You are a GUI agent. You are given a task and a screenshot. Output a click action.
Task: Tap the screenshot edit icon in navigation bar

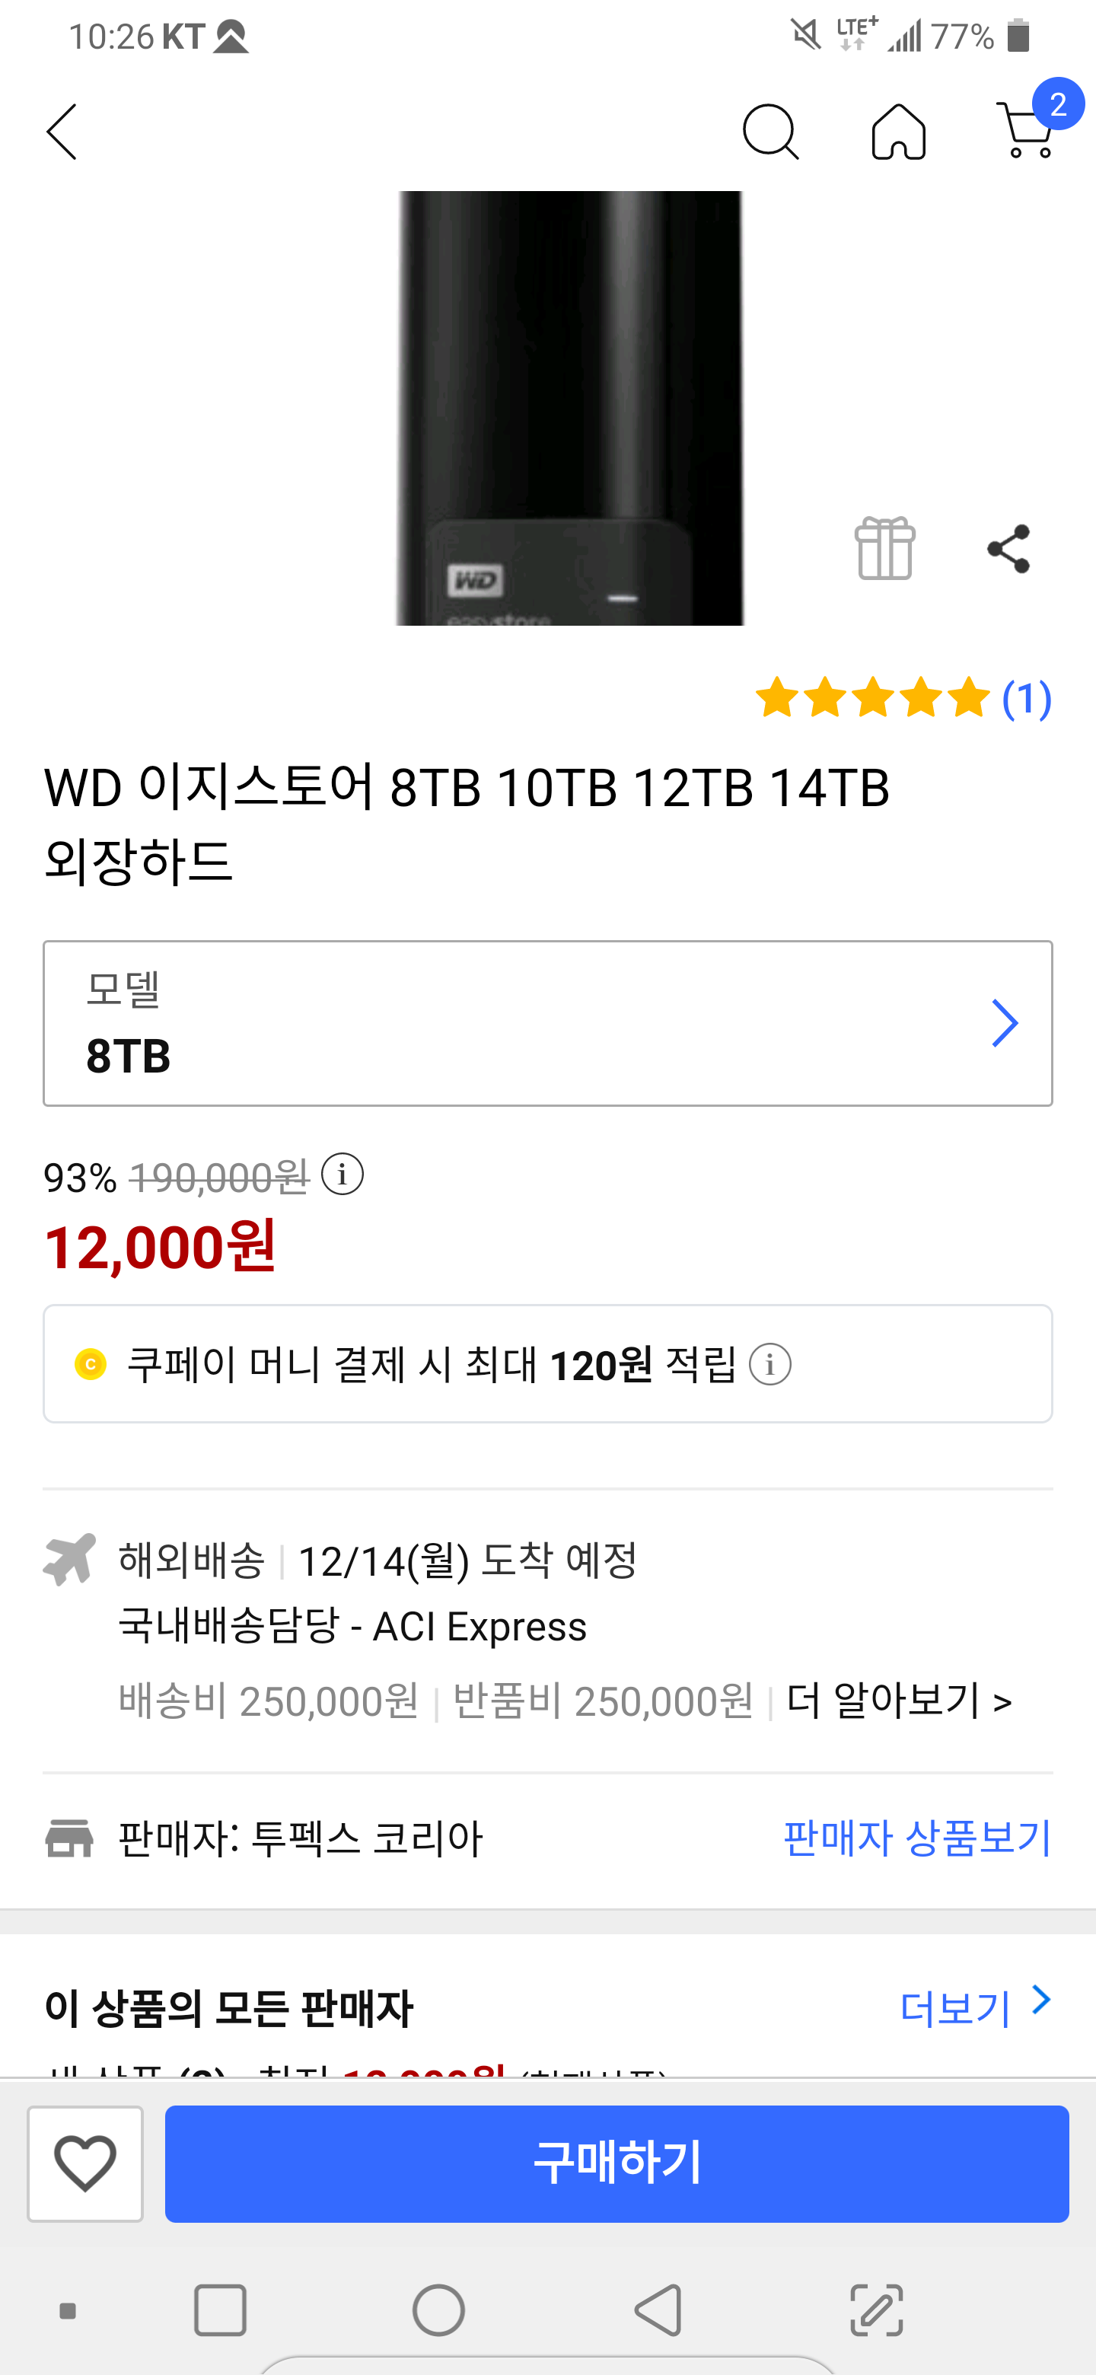coord(876,2310)
